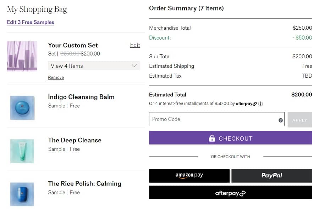Click the lock icon on Checkout button
The image size is (319, 212).
[x=212, y=138]
